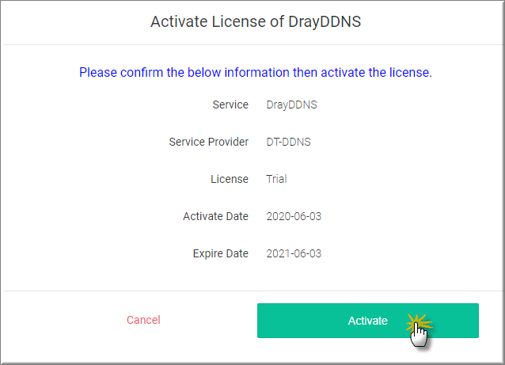This screenshot has height=365, width=505.
Task: Select the 'License' field label
Action: 230,179
